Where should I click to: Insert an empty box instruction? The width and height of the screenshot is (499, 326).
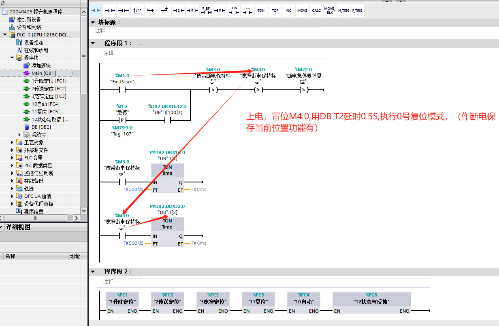click(x=137, y=11)
